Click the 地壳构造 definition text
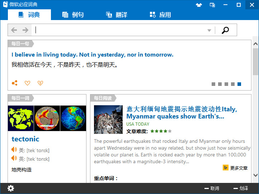 point(22,170)
